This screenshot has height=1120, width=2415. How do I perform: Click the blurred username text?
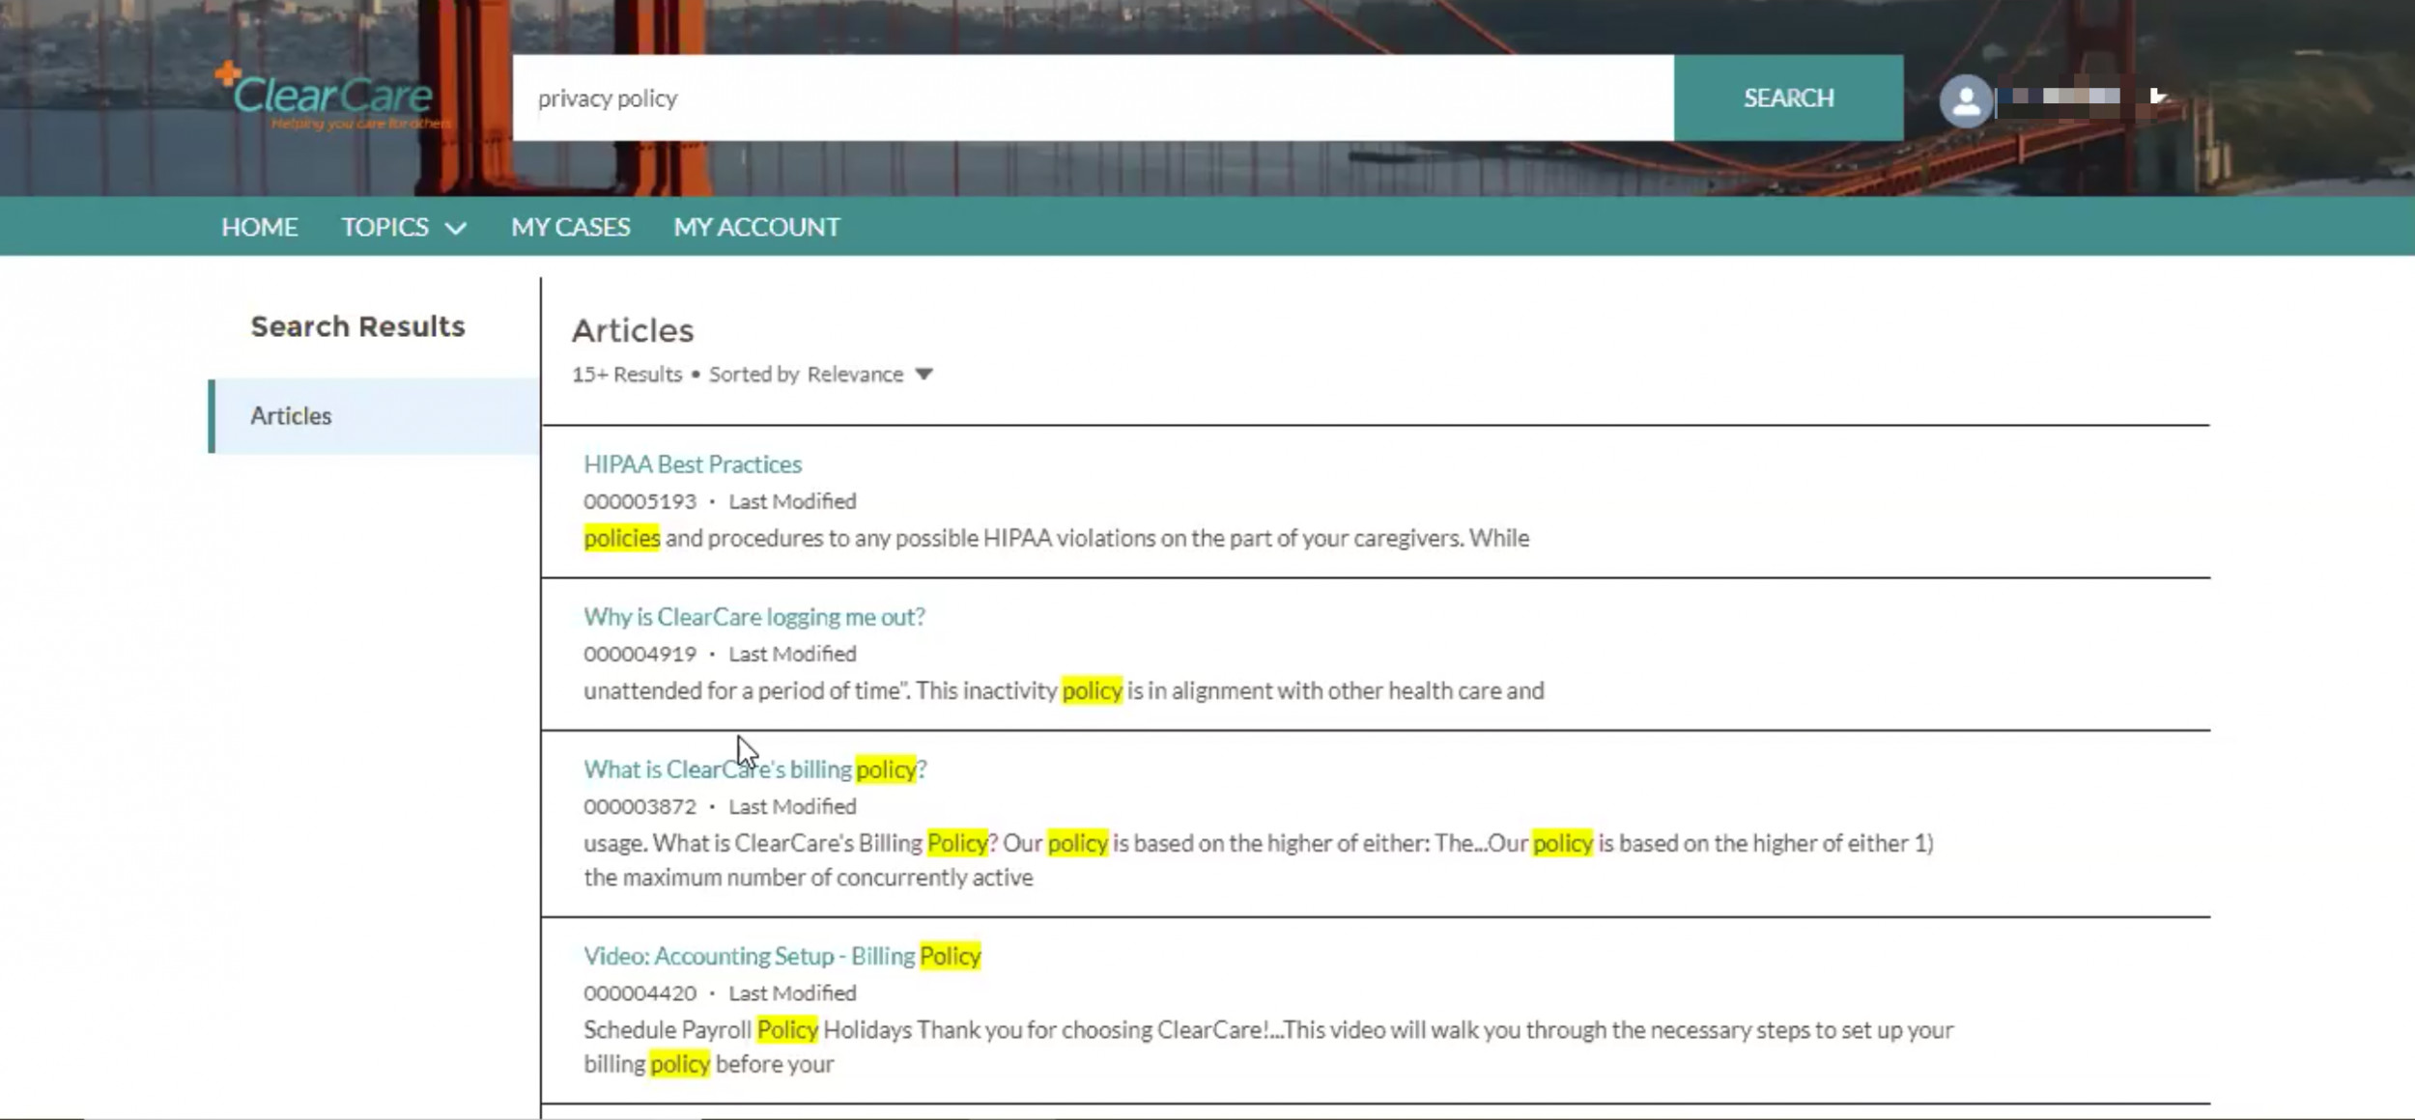(2067, 97)
